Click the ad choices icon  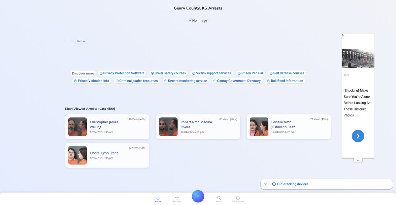pos(344,35)
